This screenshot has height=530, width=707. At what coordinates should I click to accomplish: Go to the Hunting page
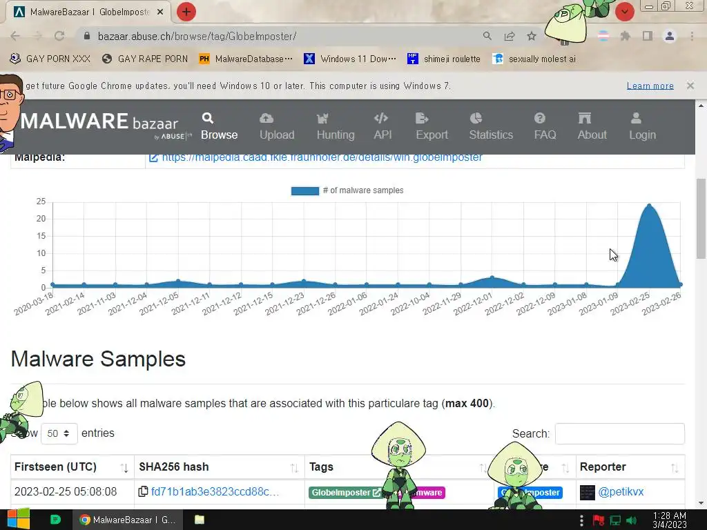[336, 127]
